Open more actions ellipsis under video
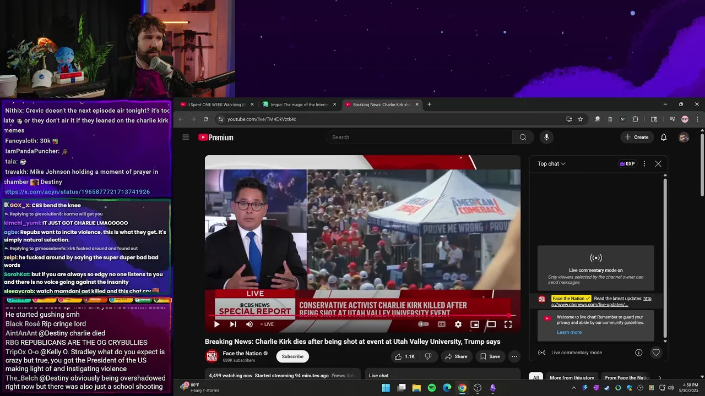 pos(514,356)
